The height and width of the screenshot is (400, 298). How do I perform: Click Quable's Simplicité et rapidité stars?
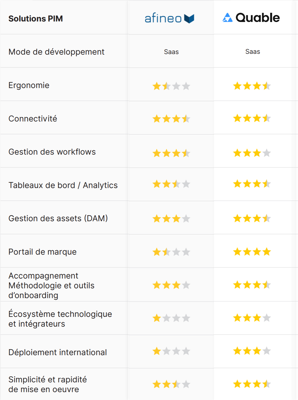pyautogui.click(x=252, y=384)
